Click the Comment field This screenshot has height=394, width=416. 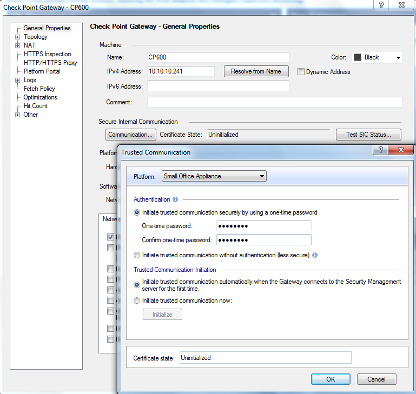(275, 102)
